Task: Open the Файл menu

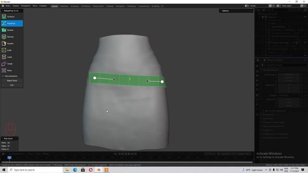Action: (x=8, y=6)
